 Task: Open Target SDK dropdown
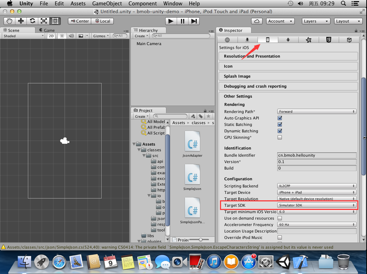(x=317, y=205)
